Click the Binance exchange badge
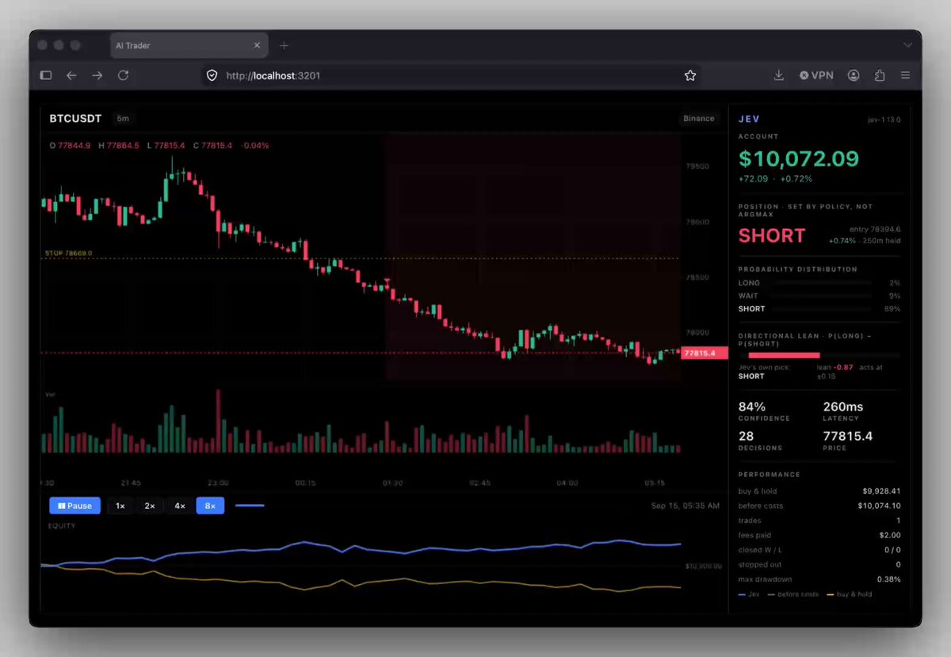 [x=699, y=118]
